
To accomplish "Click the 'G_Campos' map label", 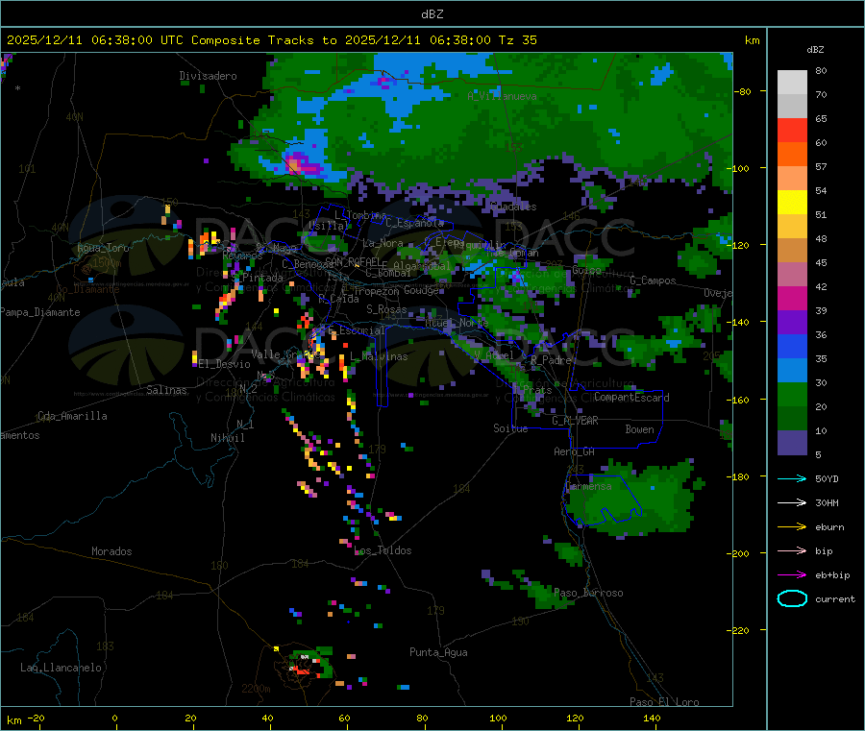I will [654, 280].
